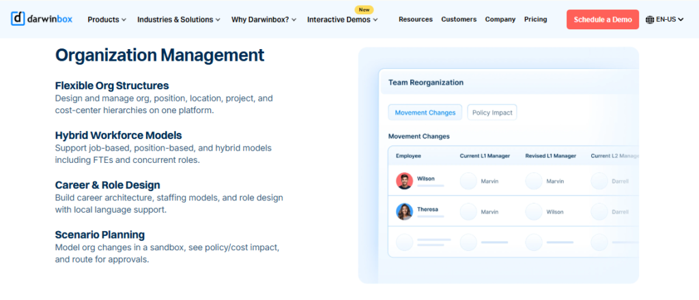Click Theresa's avatar photo

tap(404, 211)
